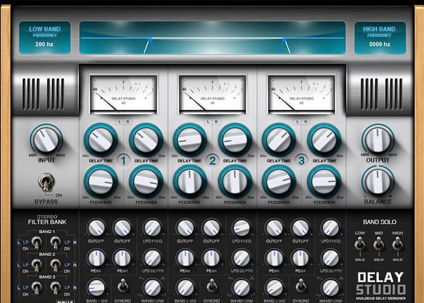Click band 1 right Delay Time knob
The image size is (424, 303).
click(x=147, y=140)
